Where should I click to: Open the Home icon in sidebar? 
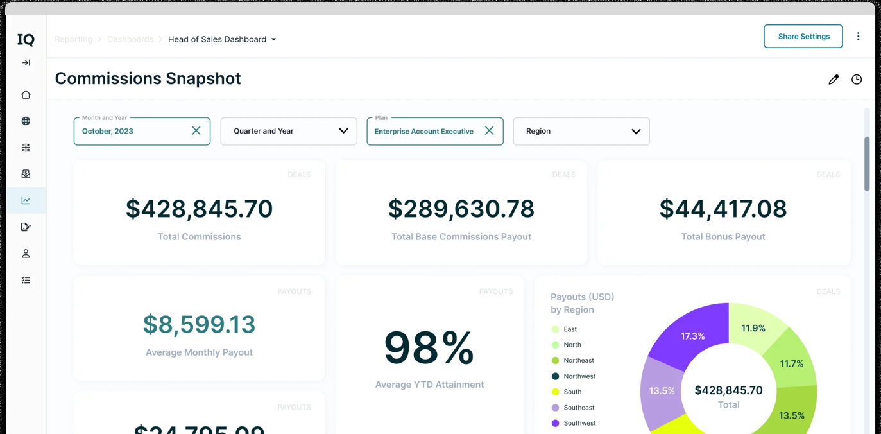point(26,94)
